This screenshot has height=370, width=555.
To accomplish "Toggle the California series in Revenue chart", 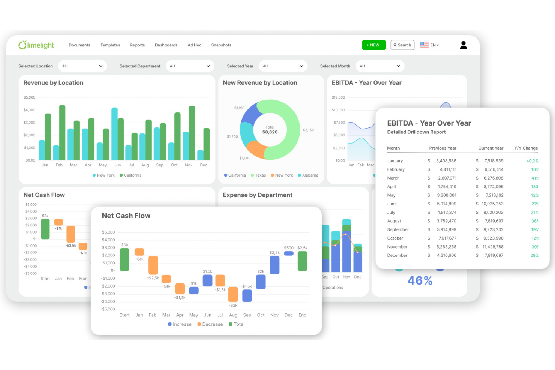I will click(120, 175).
